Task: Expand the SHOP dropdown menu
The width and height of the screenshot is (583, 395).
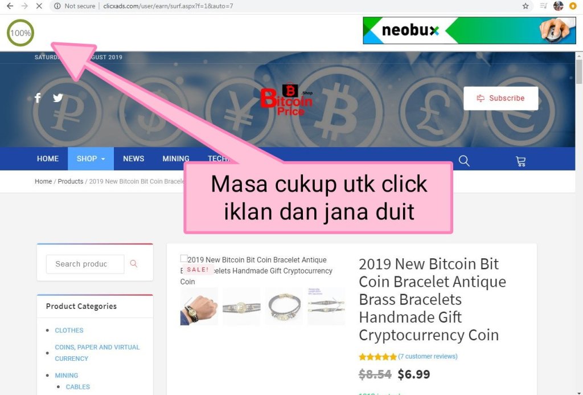Action: (91, 158)
